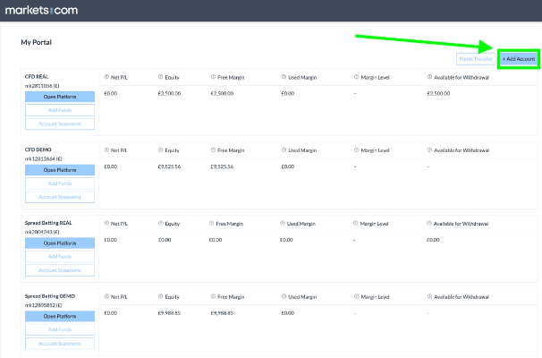Launch Open Platform for Spread Betting DEMO
The width and height of the screenshot is (542, 358).
point(60,316)
